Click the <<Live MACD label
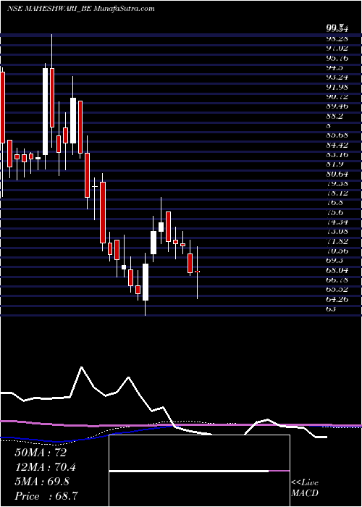The height and width of the screenshot is (507, 362). point(305,488)
